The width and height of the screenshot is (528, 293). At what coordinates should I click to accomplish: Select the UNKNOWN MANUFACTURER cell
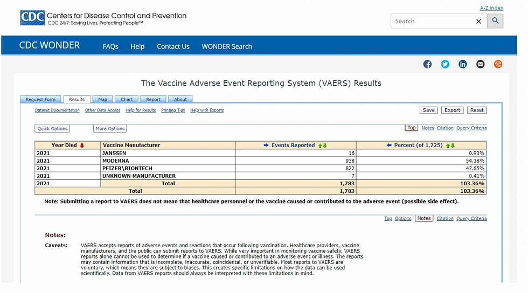click(x=168, y=176)
